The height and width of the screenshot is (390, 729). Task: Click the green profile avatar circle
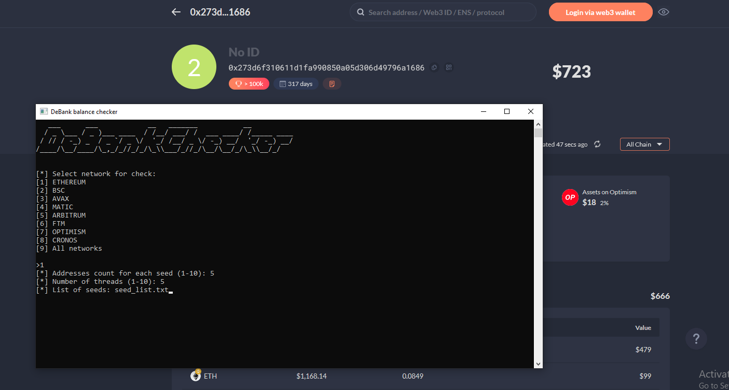point(194,67)
